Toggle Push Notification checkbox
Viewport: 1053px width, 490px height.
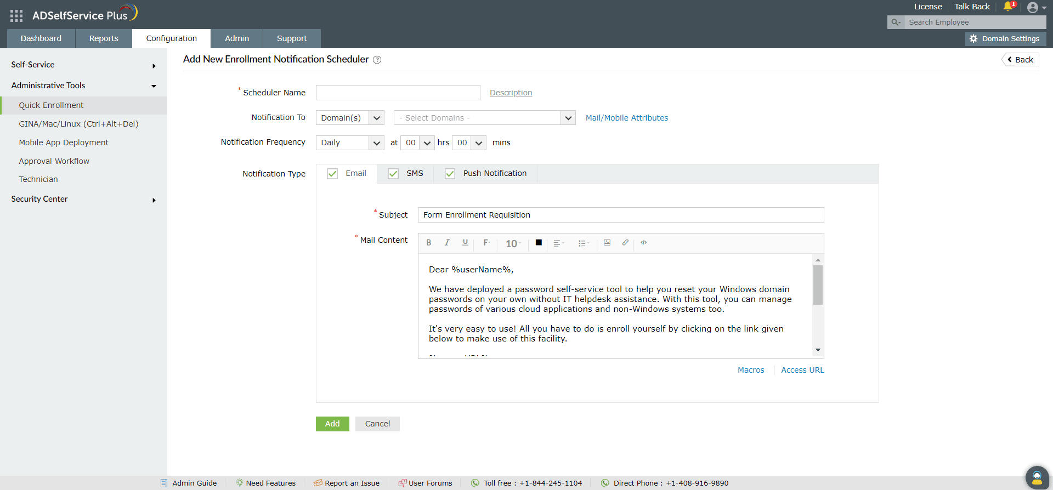point(450,174)
